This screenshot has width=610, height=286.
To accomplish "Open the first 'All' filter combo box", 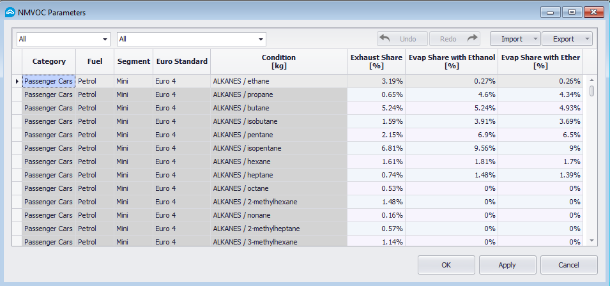I will pyautogui.click(x=63, y=39).
